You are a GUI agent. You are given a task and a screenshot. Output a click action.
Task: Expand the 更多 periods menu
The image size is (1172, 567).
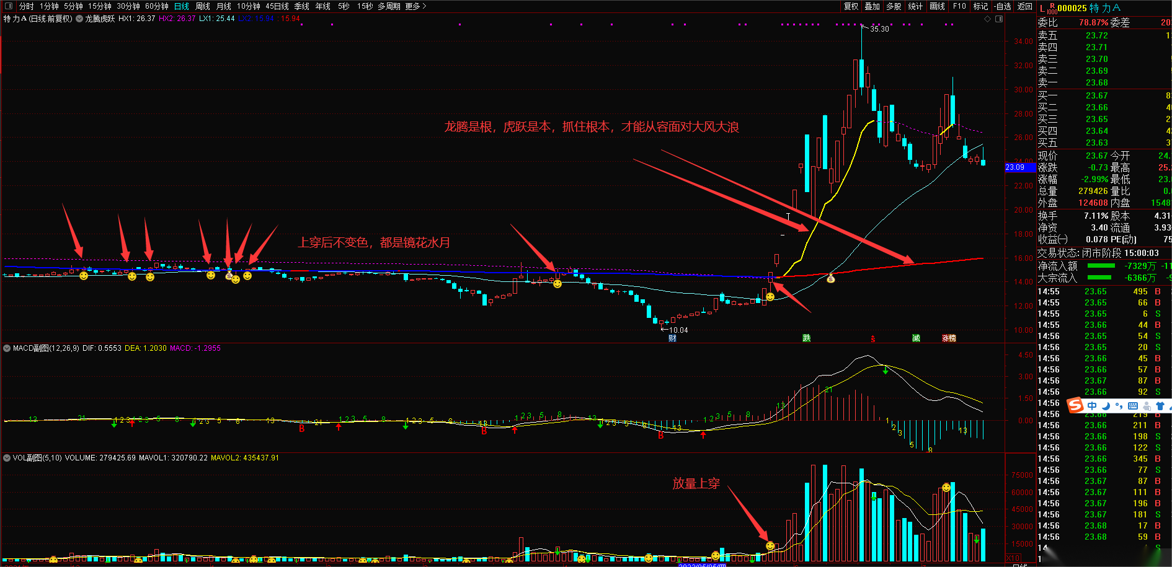[416, 6]
